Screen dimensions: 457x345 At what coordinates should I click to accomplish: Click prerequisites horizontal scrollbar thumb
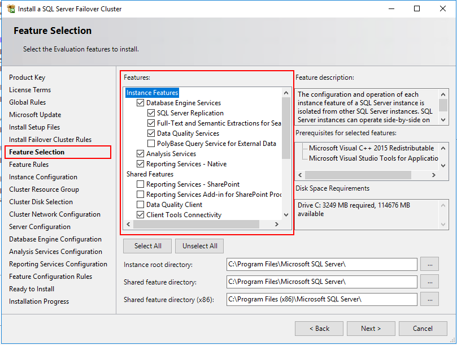358,175
